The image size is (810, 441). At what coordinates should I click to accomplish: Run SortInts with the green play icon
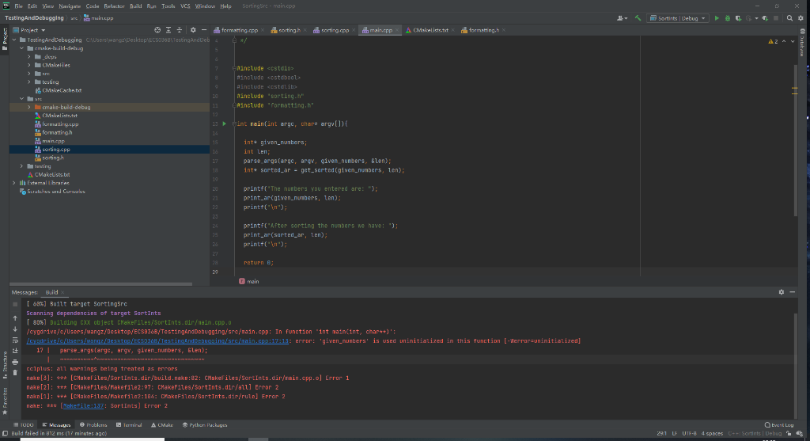717,17
